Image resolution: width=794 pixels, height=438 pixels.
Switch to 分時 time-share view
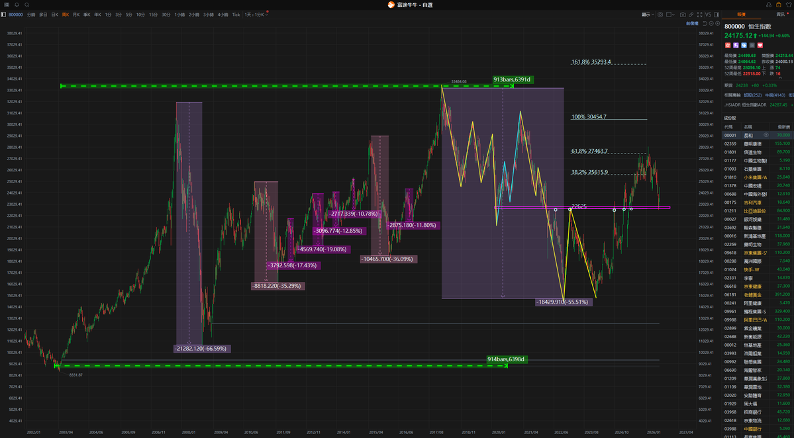(31, 15)
